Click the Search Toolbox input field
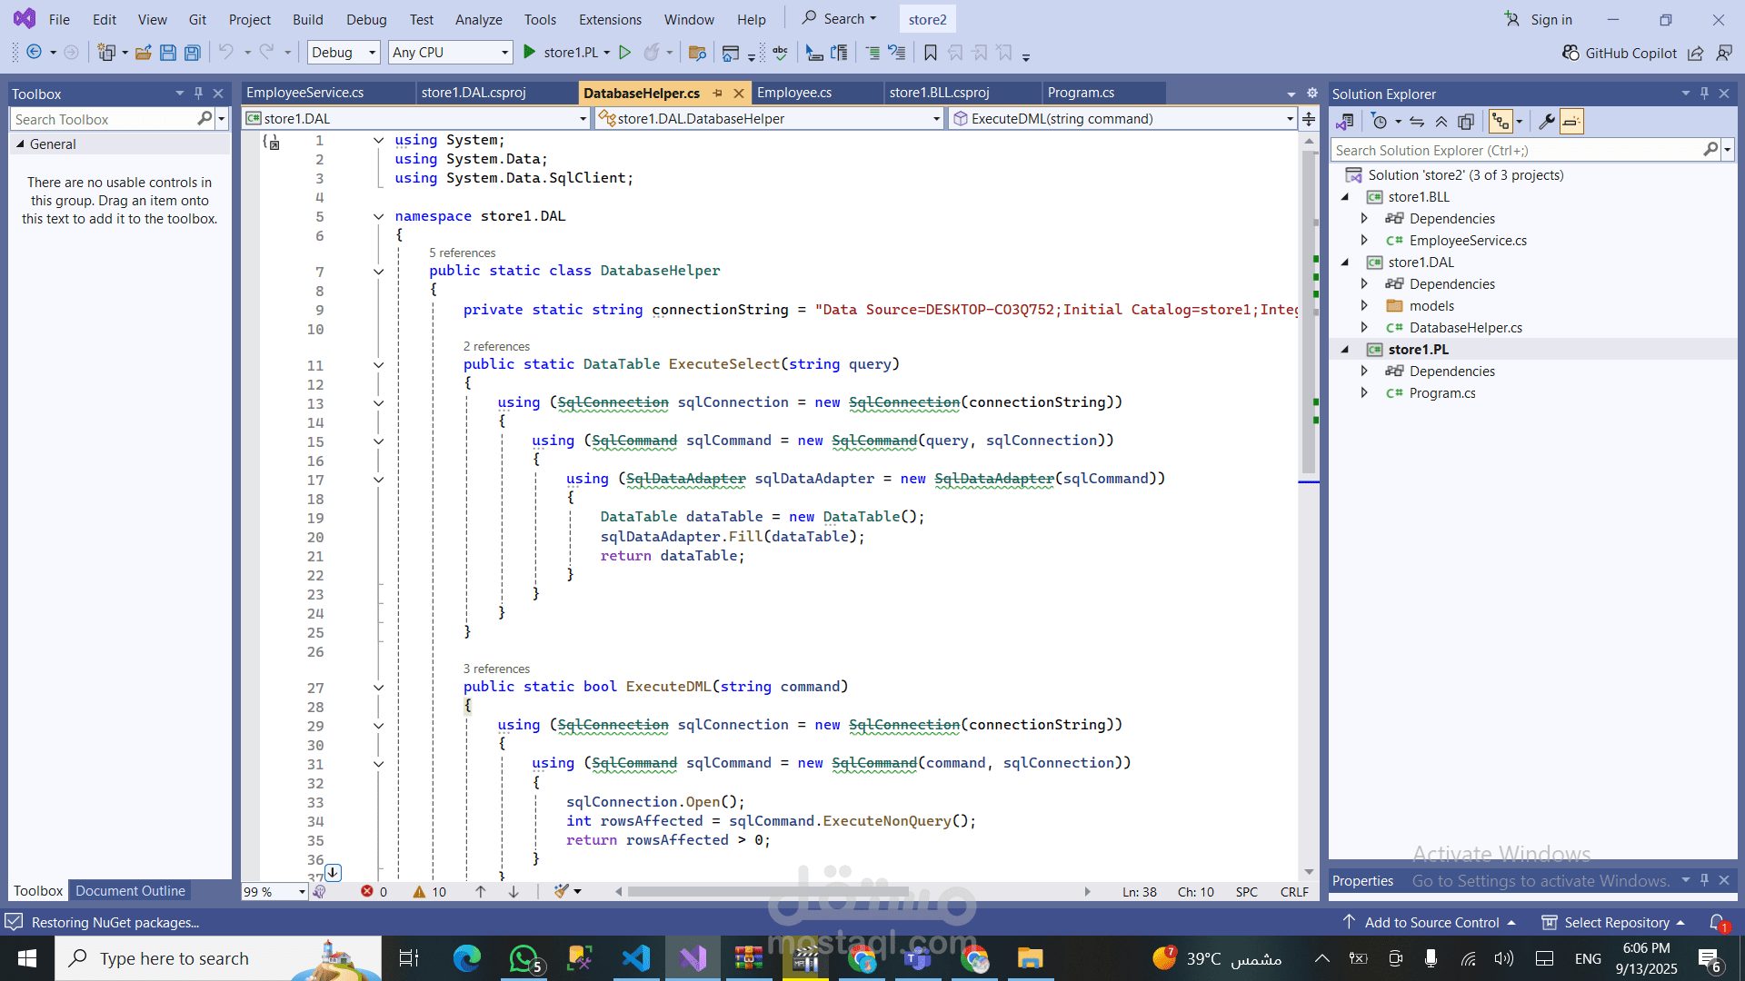 (104, 119)
